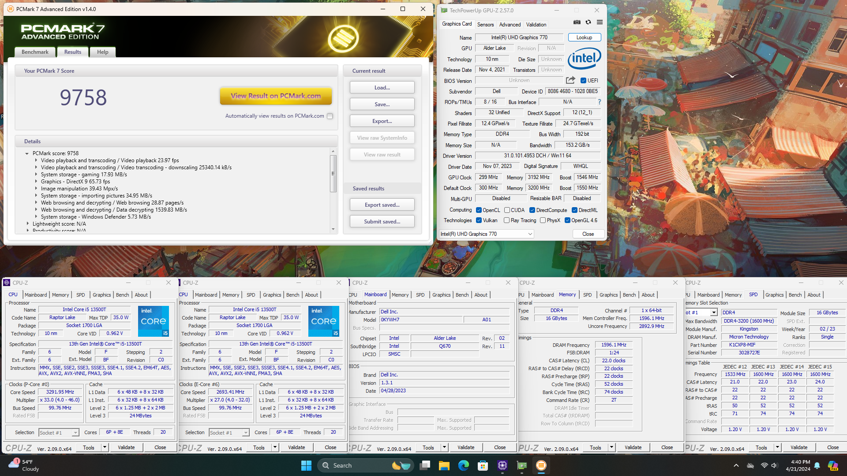Click GPU-Z screenshot camera icon
The height and width of the screenshot is (476, 847).
click(577, 22)
